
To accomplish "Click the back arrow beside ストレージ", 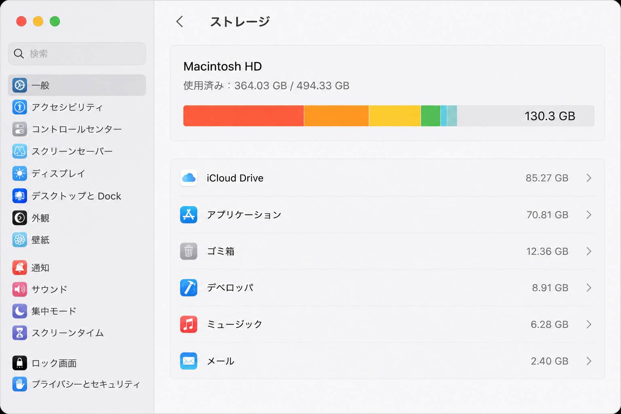I will pyautogui.click(x=180, y=21).
